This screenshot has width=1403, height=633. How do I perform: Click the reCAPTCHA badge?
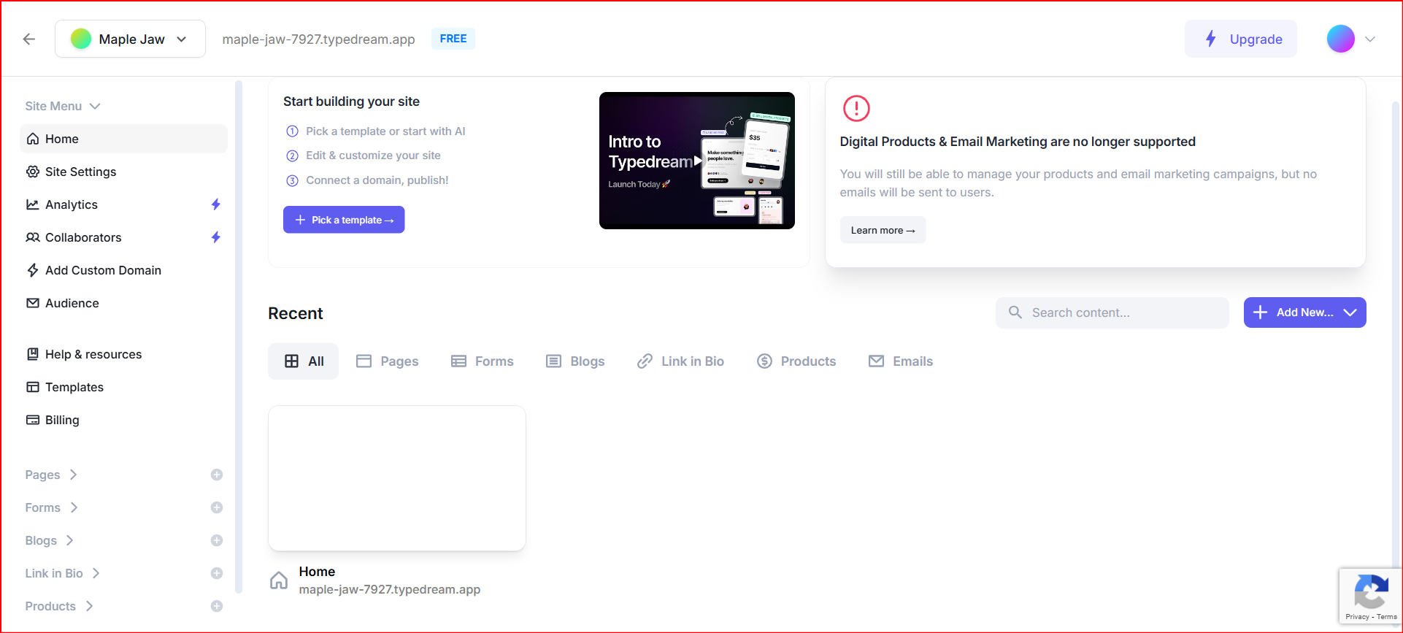pyautogui.click(x=1370, y=596)
